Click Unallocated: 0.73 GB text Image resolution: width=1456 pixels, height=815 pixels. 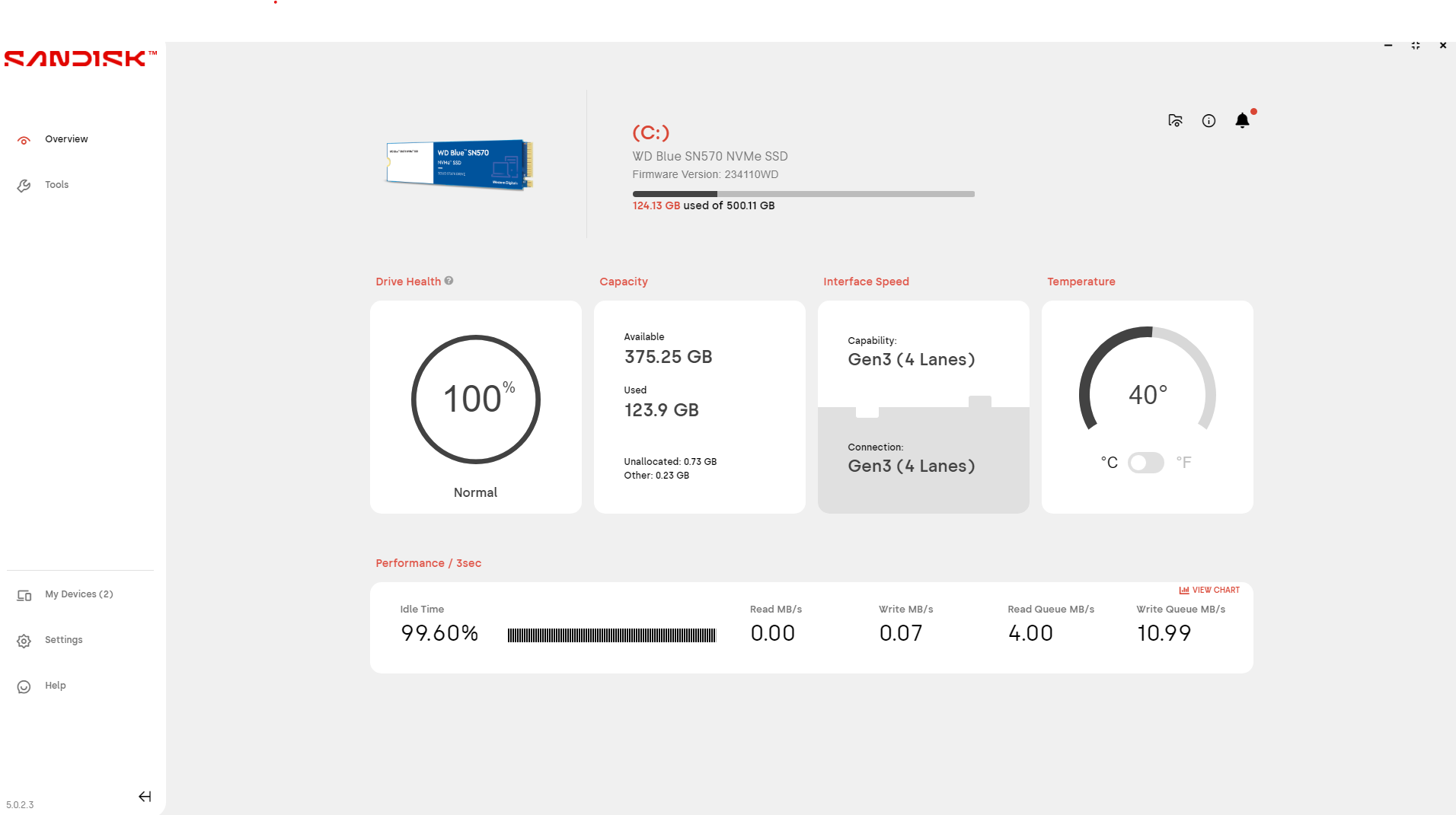(x=670, y=462)
